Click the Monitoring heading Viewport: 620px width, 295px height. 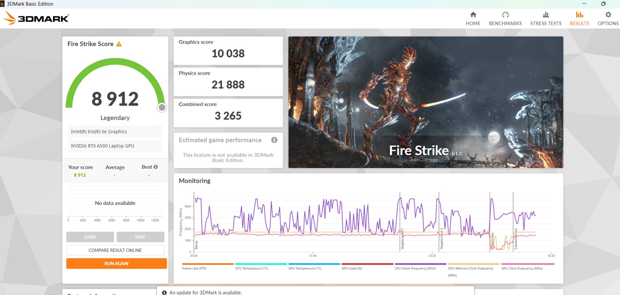tap(194, 181)
